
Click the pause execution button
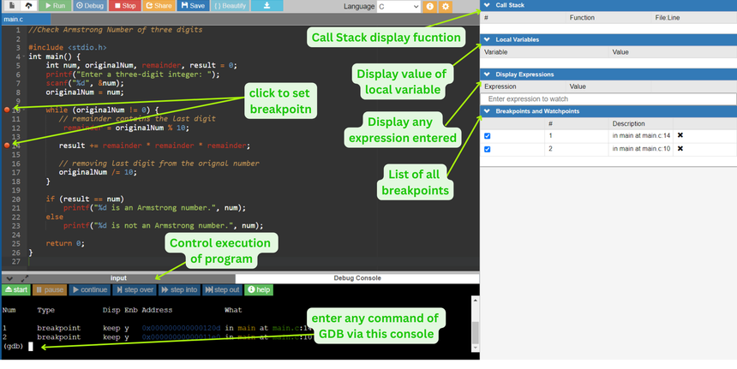point(50,289)
